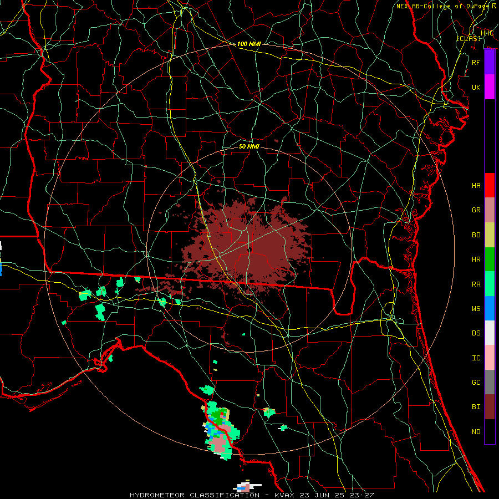499x499 pixels.
Task: Click the radar site dot at center
Action: click(x=250, y=250)
